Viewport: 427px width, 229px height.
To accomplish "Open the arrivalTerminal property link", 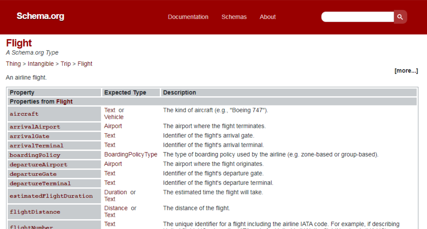I will (x=36, y=146).
